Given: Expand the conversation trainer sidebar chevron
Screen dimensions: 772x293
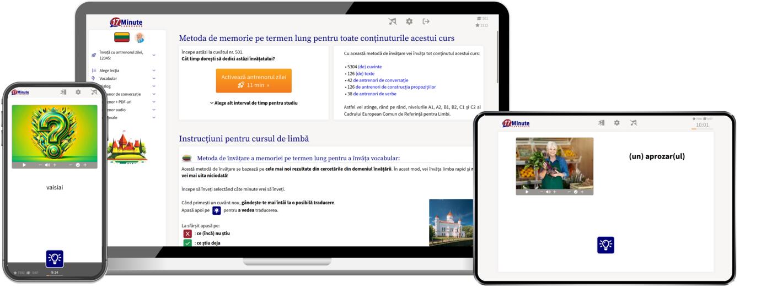Looking at the screenshot, I should point(154,94).
